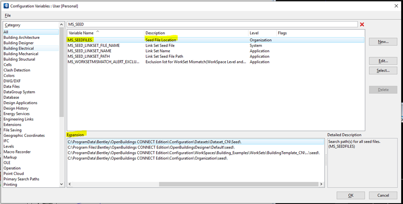Select the BuildingTemplate_CN seed path

point(195,153)
